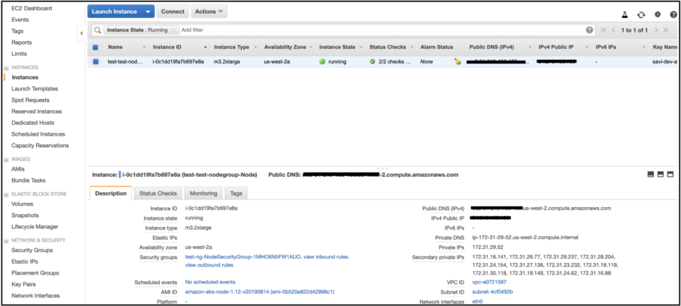
Task: Collapse the INSTANCES sidebar section
Action: tap(6, 68)
